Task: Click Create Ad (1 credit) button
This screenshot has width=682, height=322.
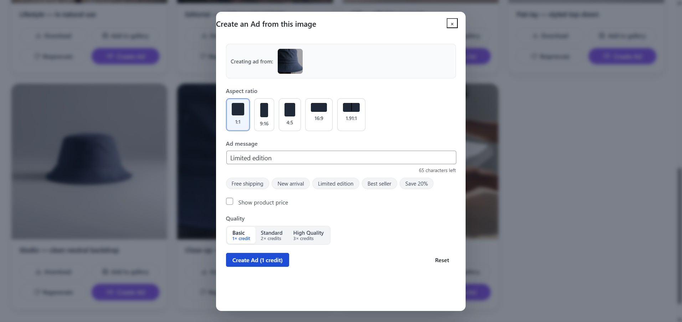Action: 257,260
